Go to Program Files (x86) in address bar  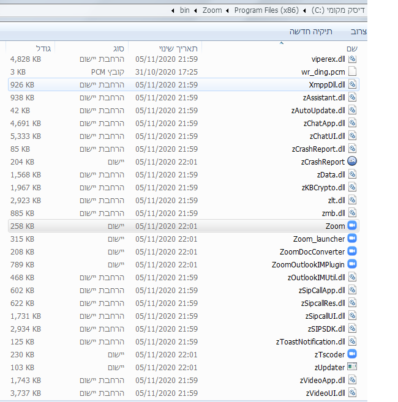pos(266,10)
